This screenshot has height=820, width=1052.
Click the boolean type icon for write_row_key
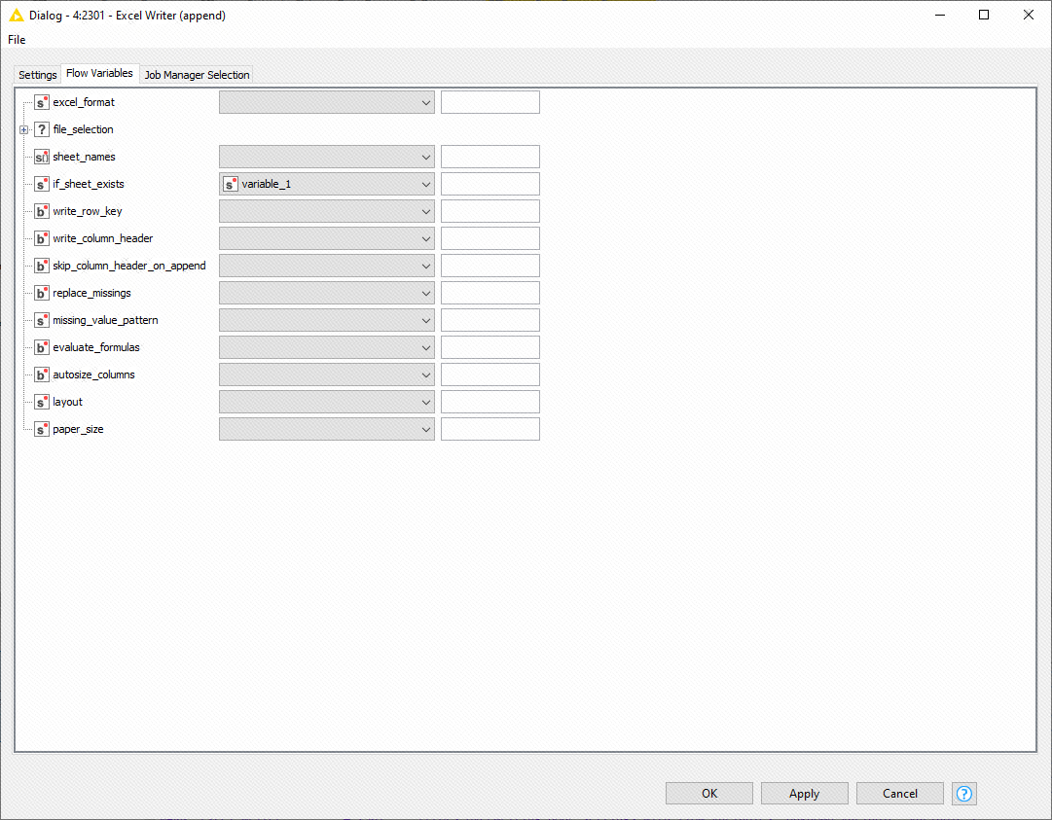41,210
